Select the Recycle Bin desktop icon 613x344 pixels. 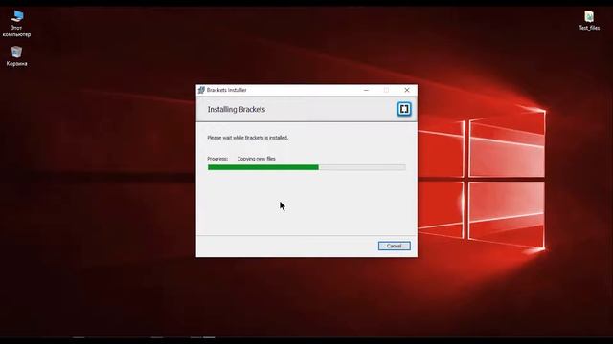tap(17, 56)
